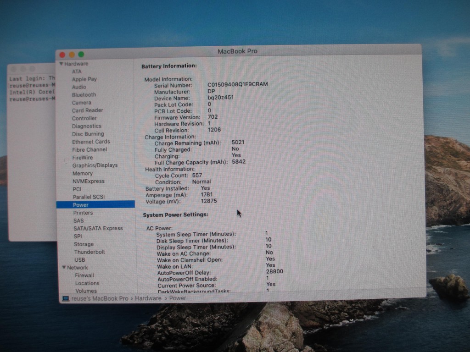This screenshot has height=352, width=470.
Task: Click the serial number C01509408Q1F9CRAM
Action: coord(238,84)
